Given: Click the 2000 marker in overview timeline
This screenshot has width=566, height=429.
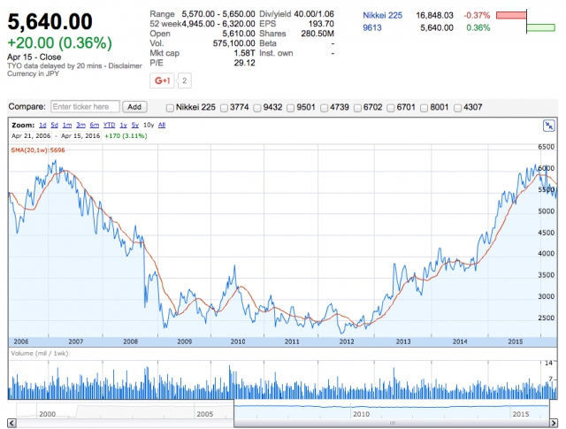Looking at the screenshot, I should [x=47, y=414].
